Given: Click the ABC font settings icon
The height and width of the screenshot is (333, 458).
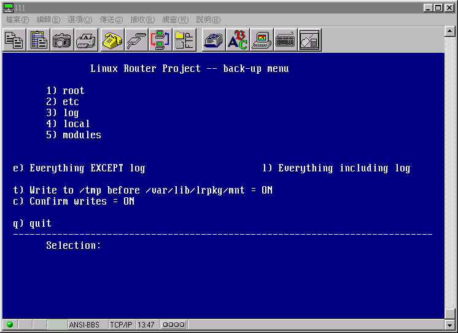Looking at the screenshot, I should [x=238, y=40].
